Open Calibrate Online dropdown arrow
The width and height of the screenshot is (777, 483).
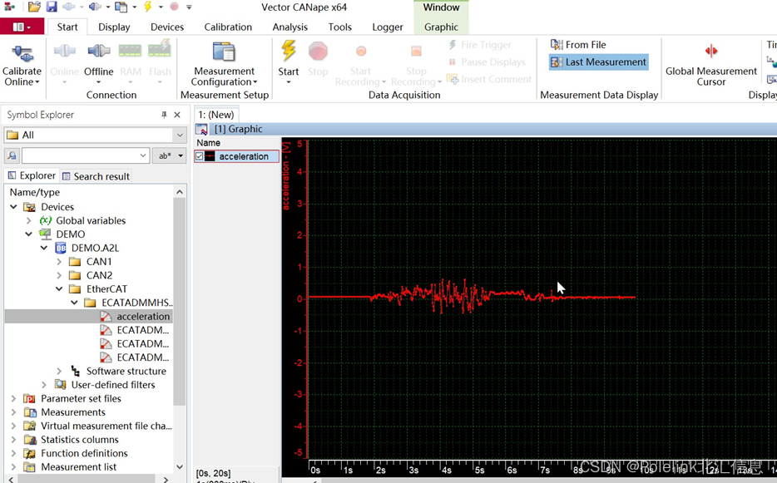coord(37,82)
